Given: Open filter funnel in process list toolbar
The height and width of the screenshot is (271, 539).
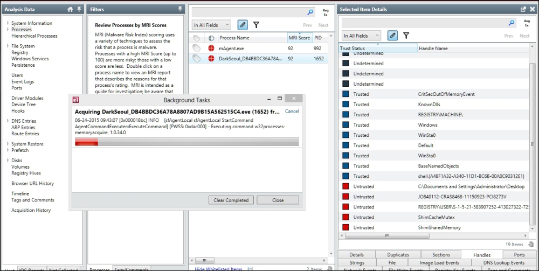Looking at the screenshot, I should (256, 25).
